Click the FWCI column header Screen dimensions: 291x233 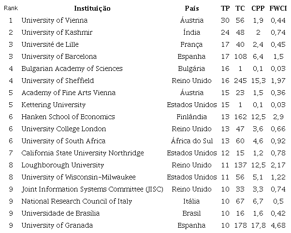pyautogui.click(x=277, y=8)
